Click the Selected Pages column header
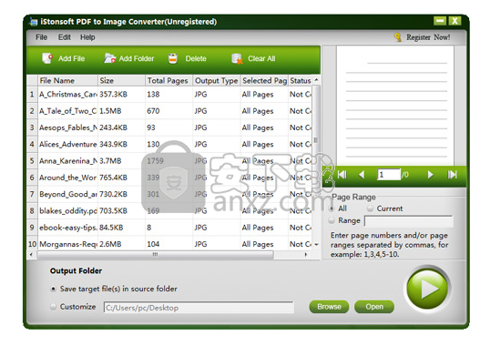This screenshot has height=356, width=480. [264, 80]
